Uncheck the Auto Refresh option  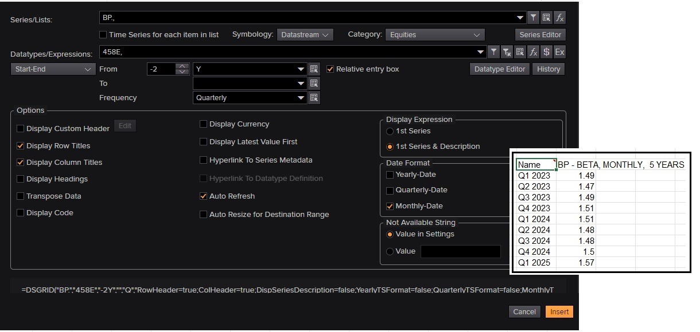[x=204, y=196]
